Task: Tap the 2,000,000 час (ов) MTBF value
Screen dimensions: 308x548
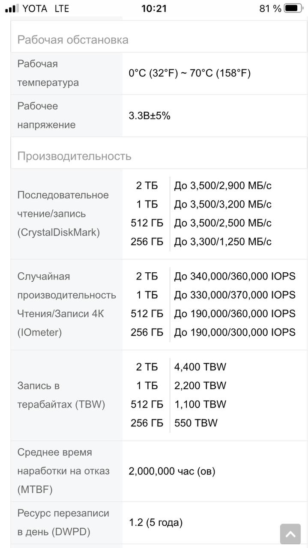Action: pos(172,471)
